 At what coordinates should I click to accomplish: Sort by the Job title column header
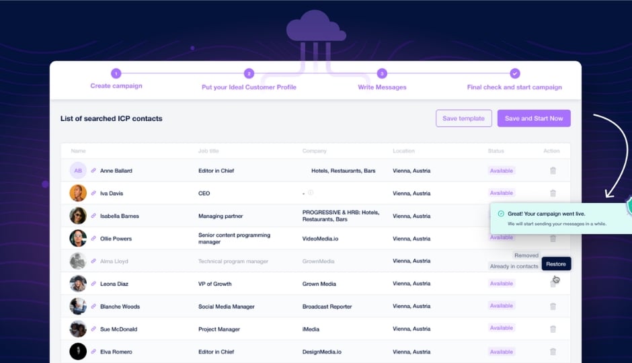tap(208, 151)
